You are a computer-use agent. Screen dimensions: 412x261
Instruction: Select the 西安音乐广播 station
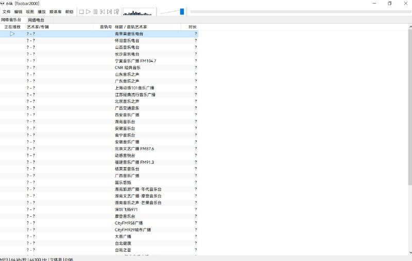99,115
